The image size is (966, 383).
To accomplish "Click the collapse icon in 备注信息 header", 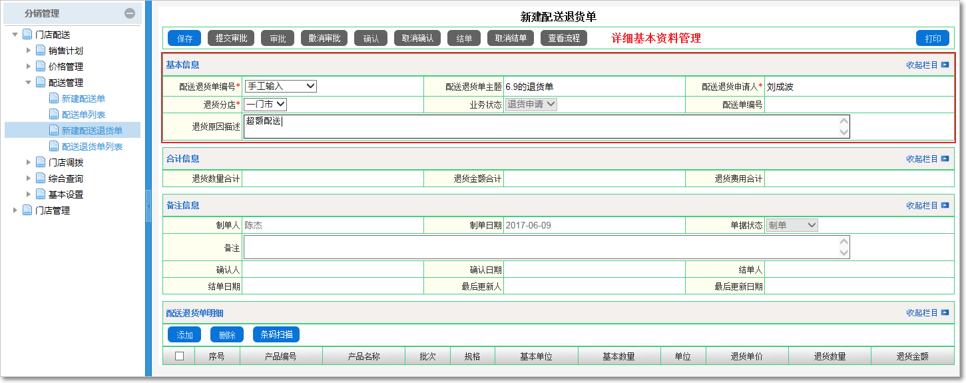I will click(945, 206).
